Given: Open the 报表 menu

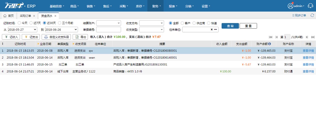Looking at the screenshot, I should point(173,6).
